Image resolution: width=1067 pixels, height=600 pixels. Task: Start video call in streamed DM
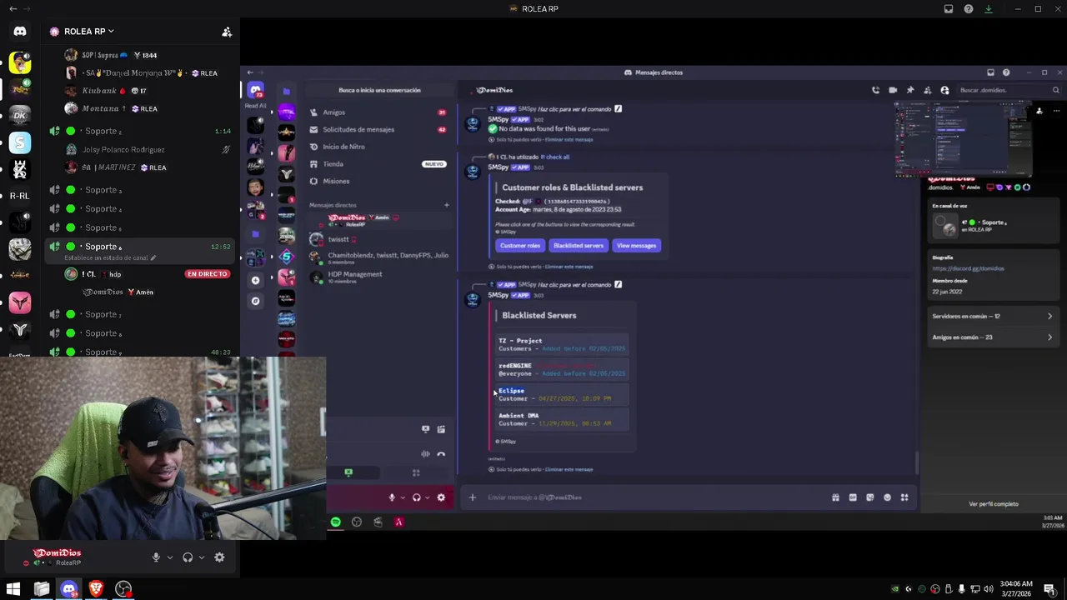(893, 90)
